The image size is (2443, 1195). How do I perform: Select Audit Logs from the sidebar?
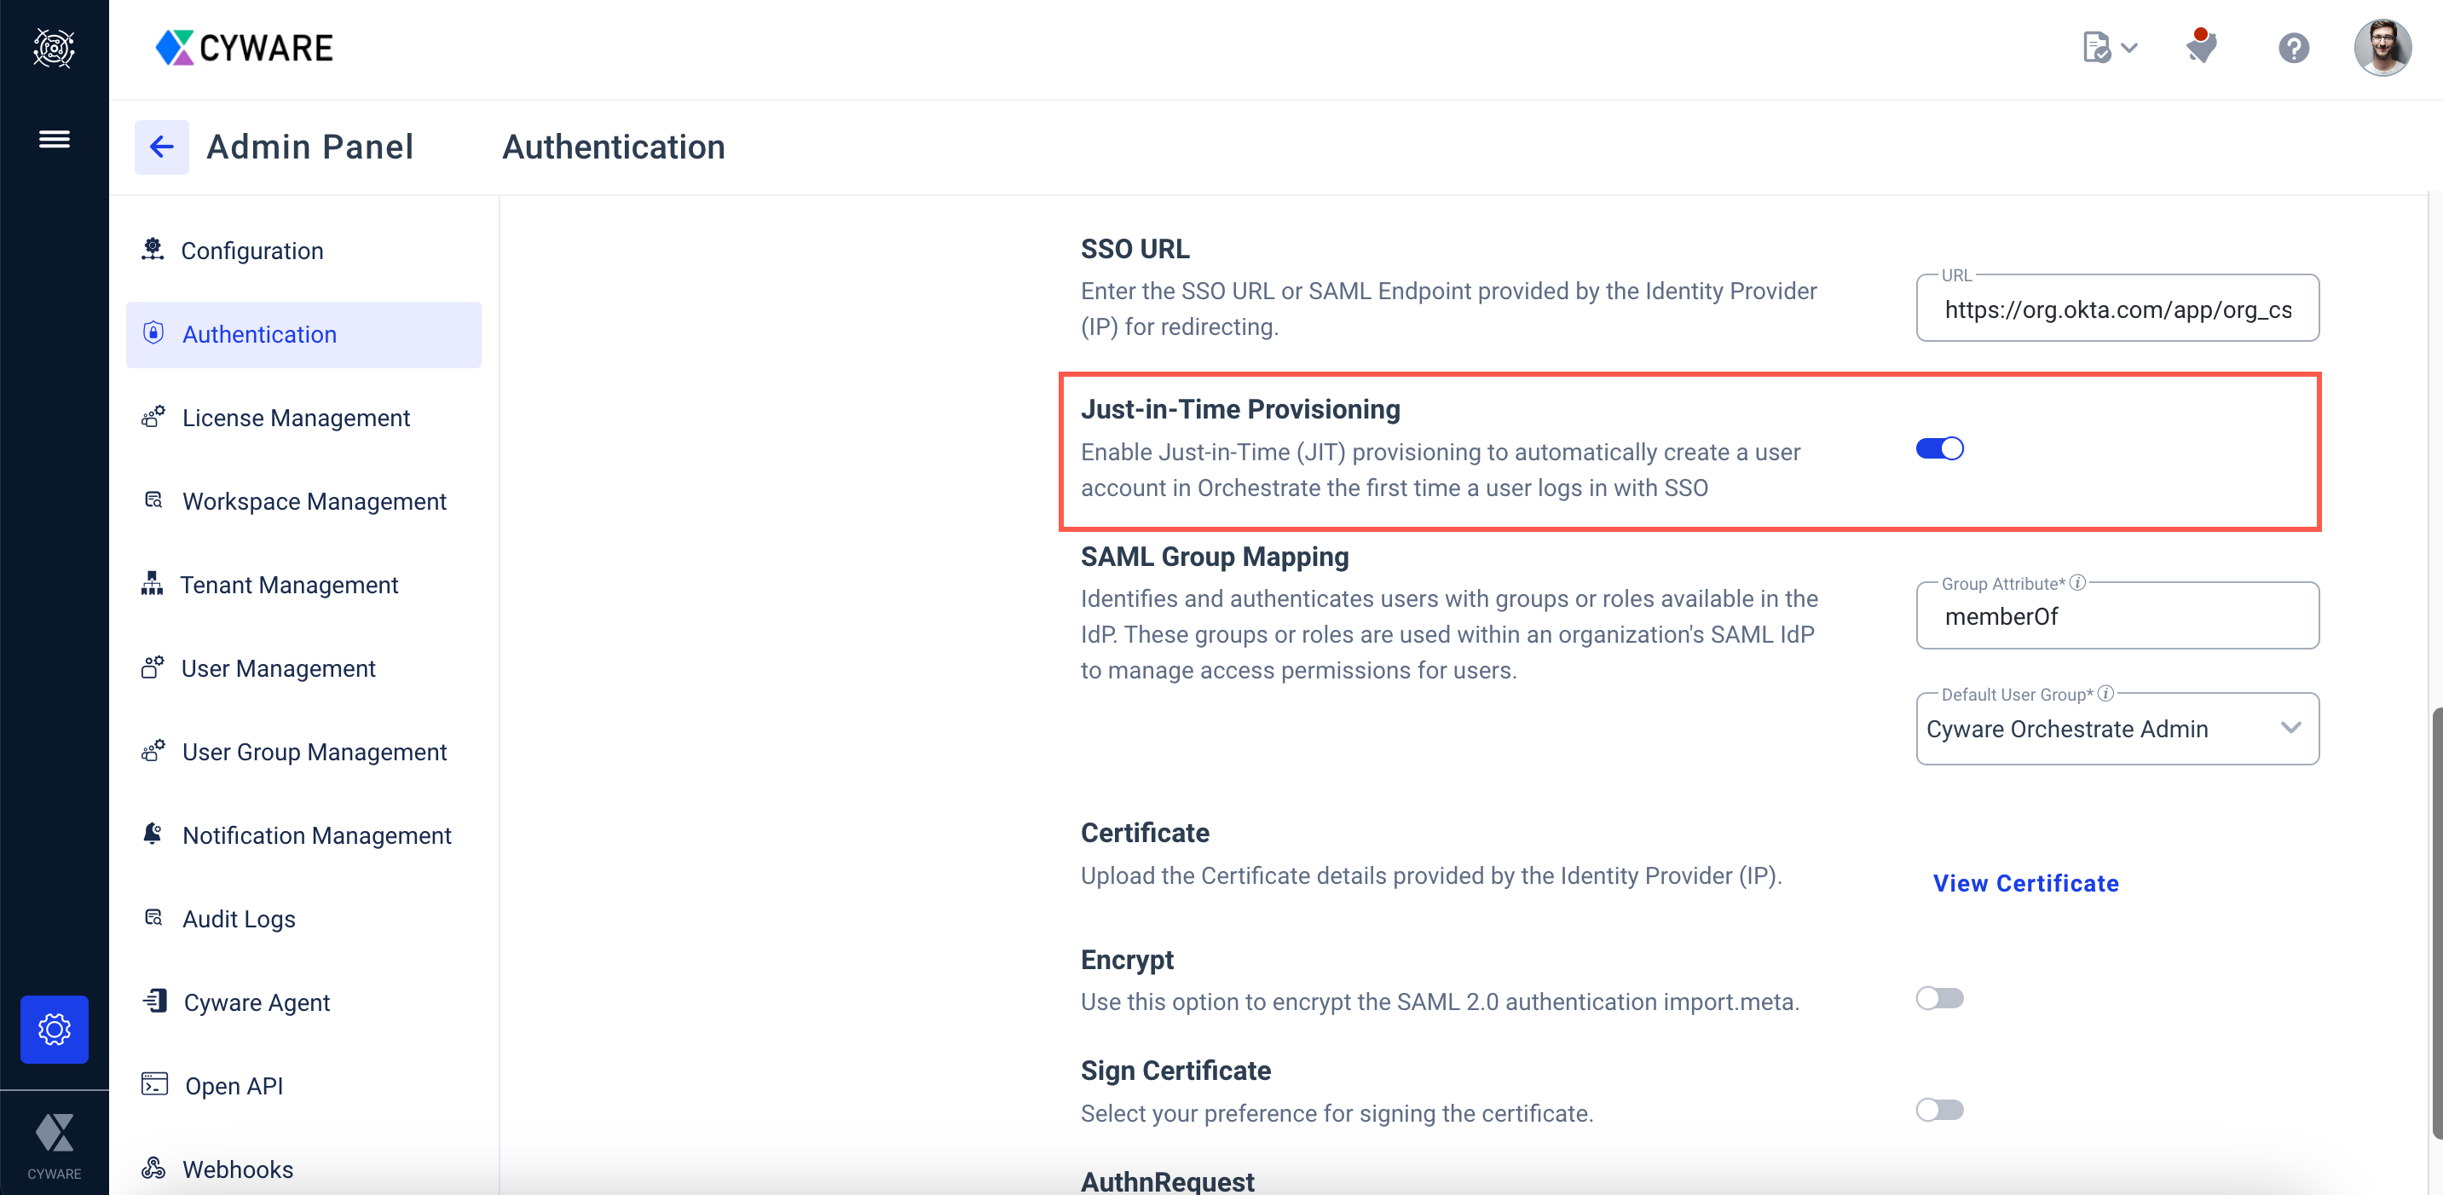[238, 919]
